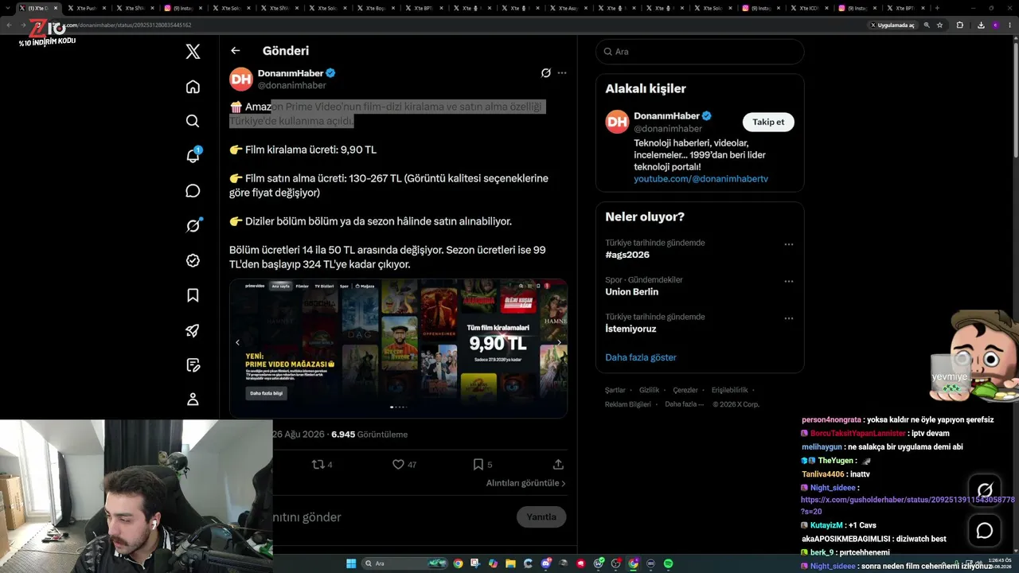Expand 'Alıntıları görüntüle' quotes link

pos(526,483)
